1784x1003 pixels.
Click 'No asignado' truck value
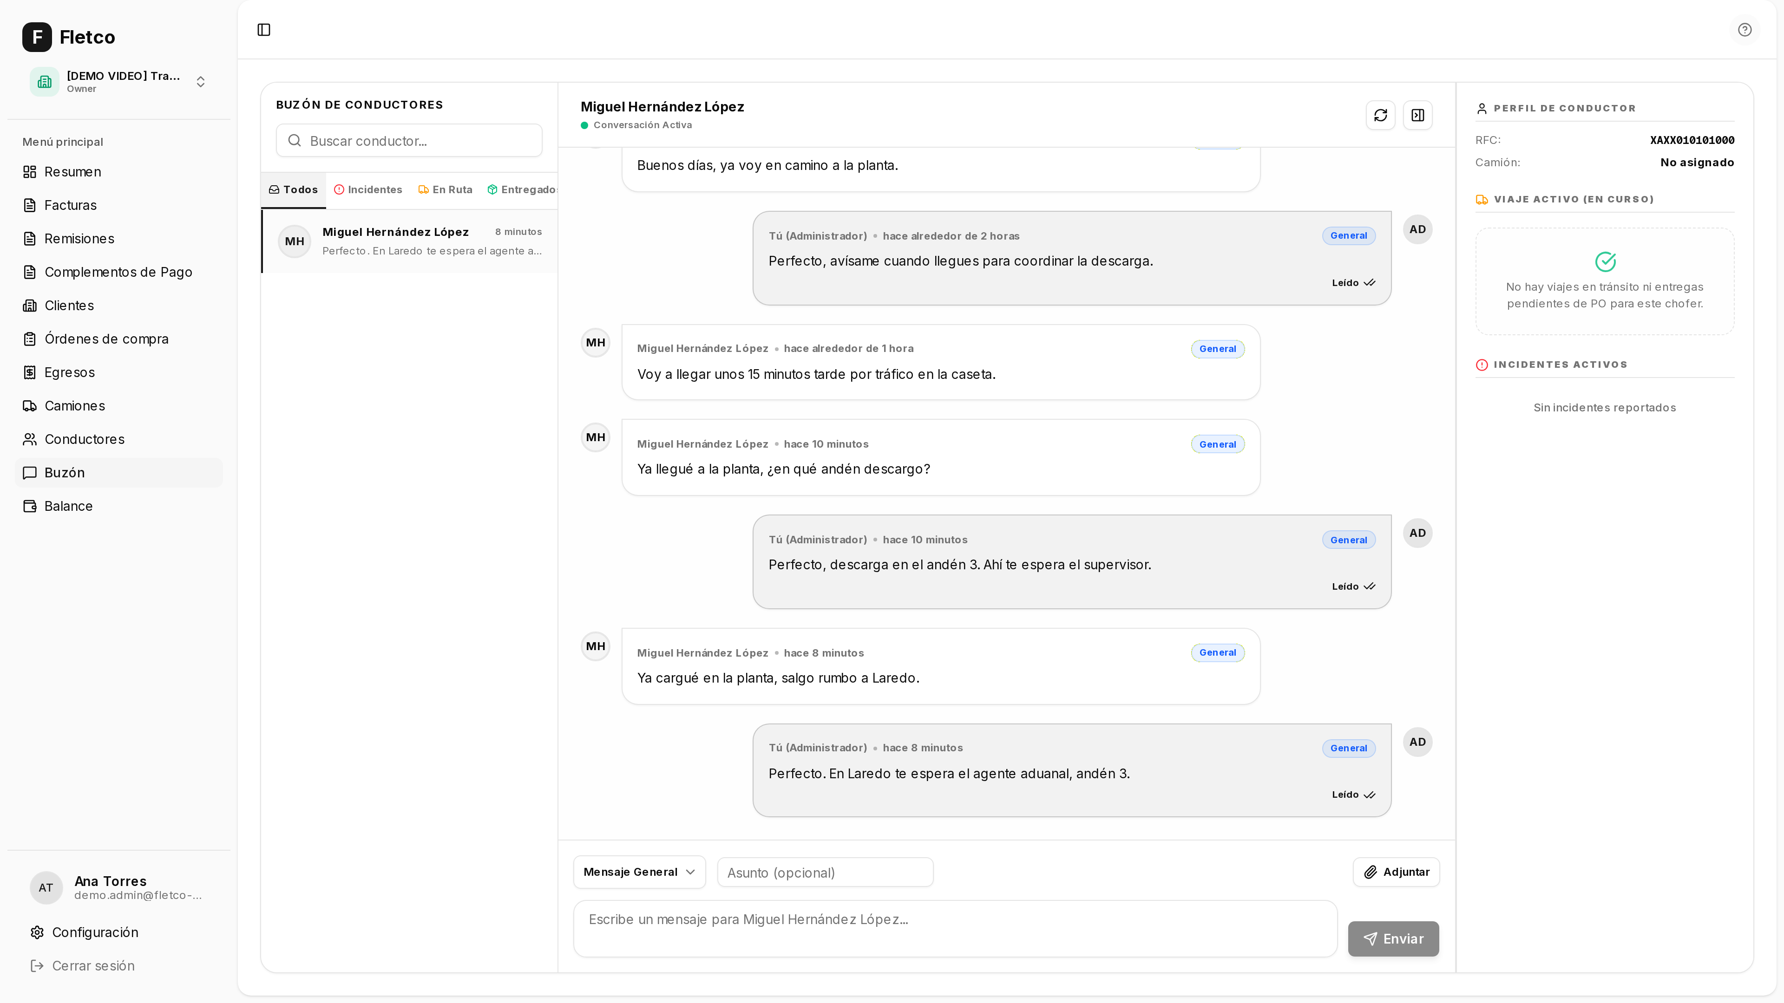click(1697, 163)
